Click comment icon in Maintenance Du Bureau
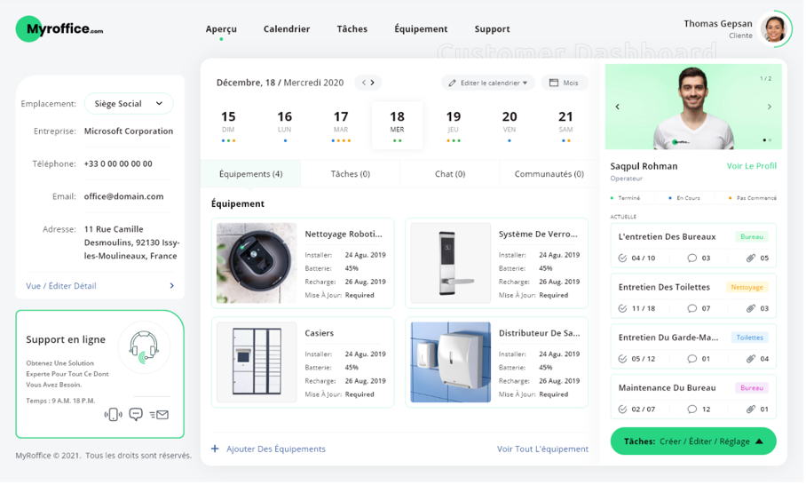806x485 pixels. coord(691,409)
